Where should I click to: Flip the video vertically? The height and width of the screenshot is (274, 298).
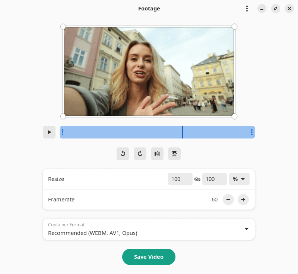click(x=174, y=154)
